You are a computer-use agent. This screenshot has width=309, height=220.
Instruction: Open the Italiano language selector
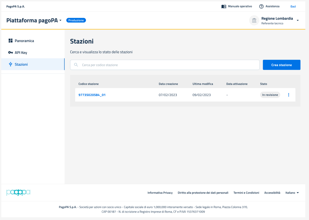292,193
